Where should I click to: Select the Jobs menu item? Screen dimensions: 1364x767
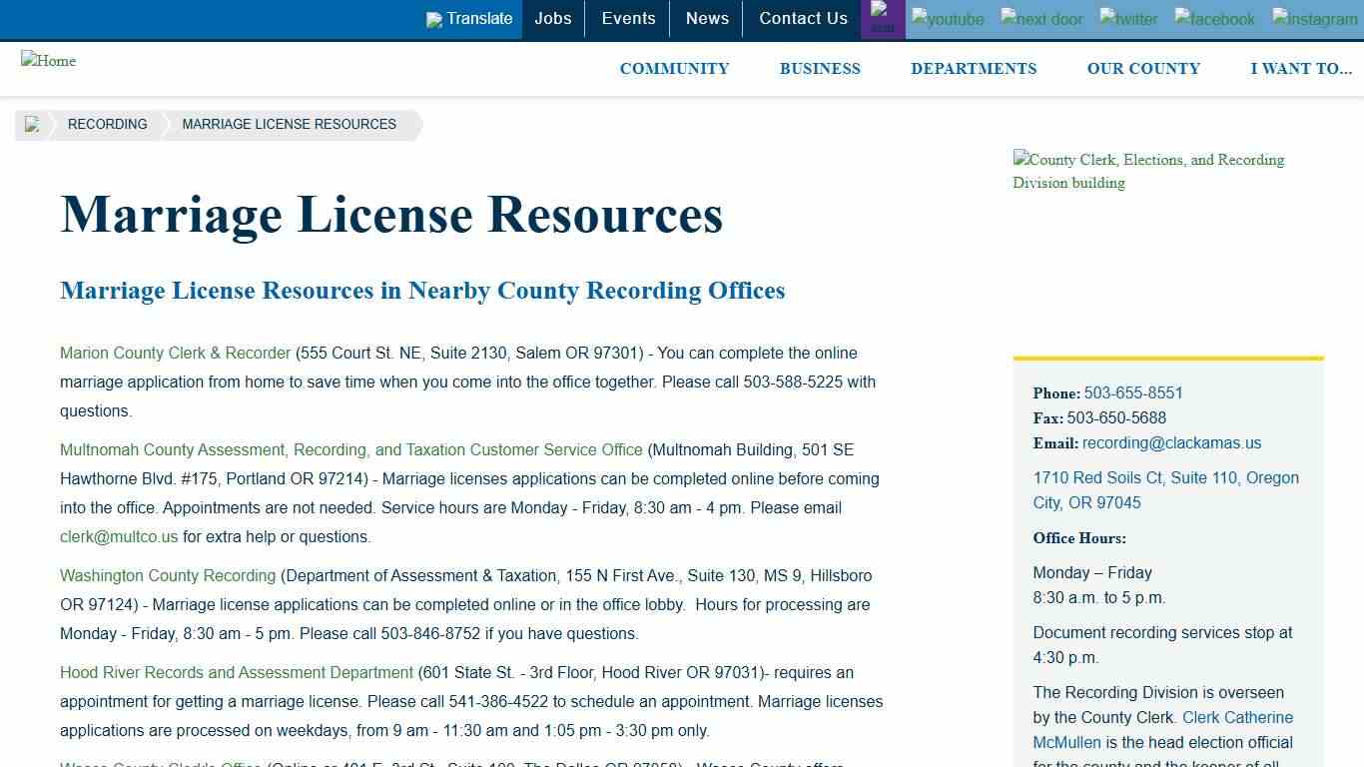click(x=553, y=18)
